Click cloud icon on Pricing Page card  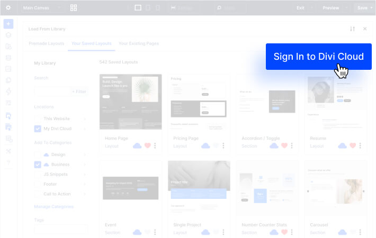(205, 145)
